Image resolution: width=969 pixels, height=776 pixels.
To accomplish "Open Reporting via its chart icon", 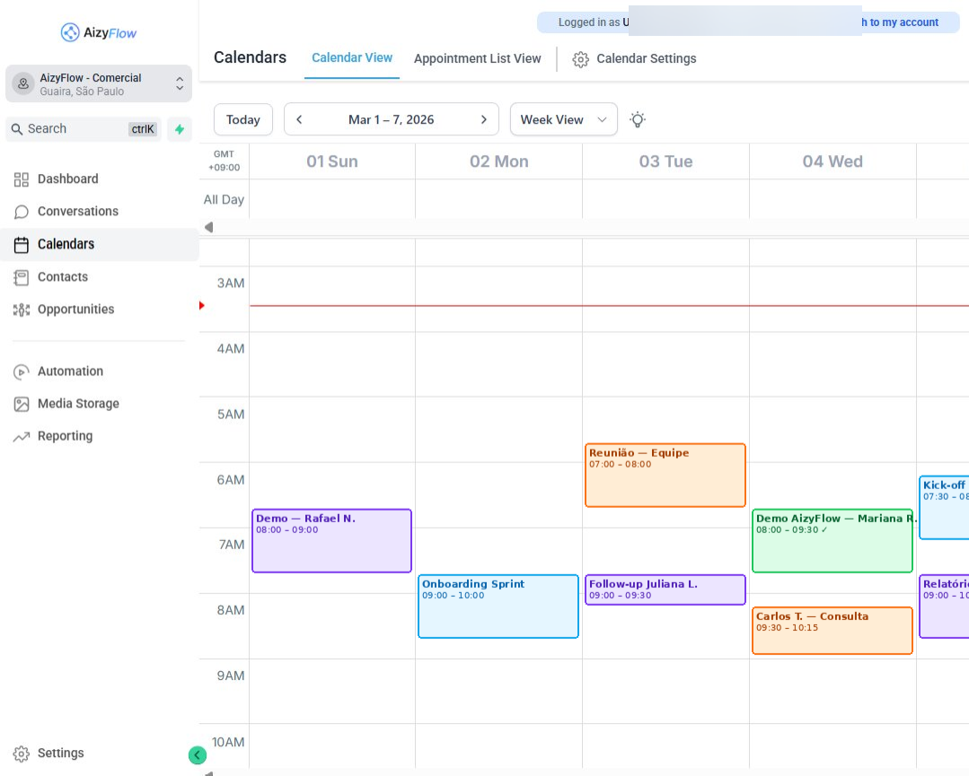I will (x=20, y=436).
